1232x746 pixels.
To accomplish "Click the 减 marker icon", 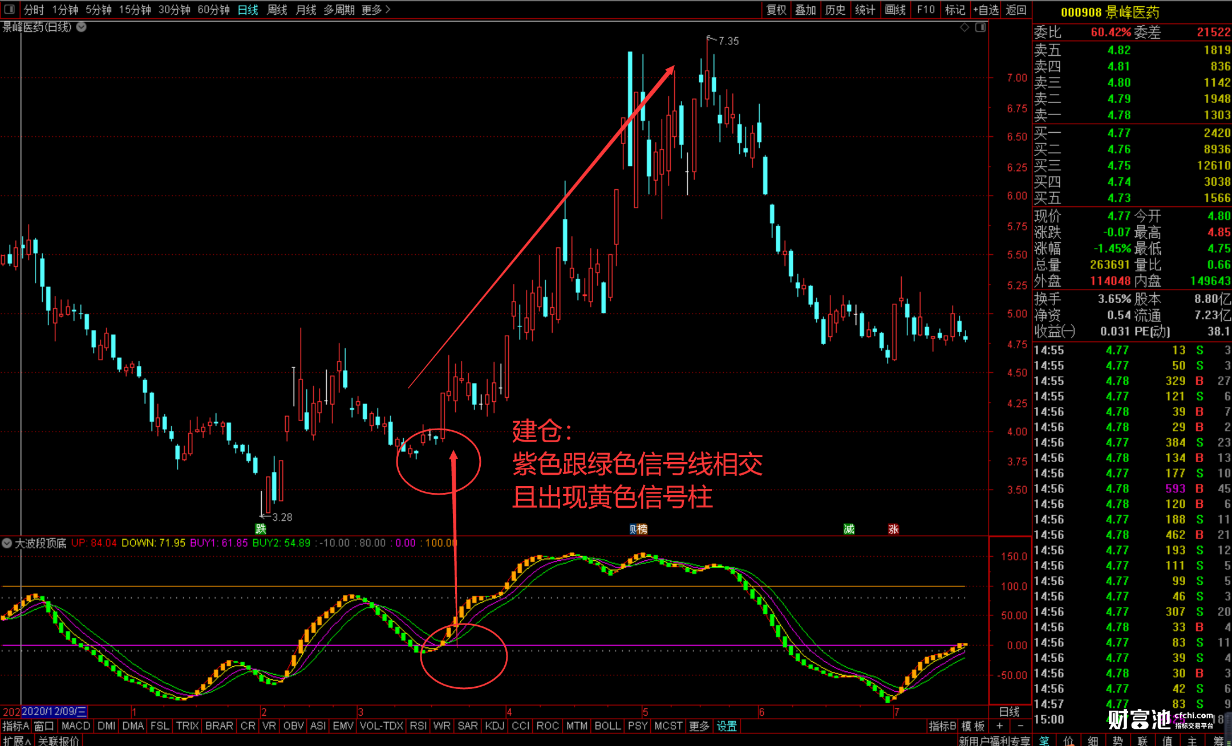I will 849,529.
